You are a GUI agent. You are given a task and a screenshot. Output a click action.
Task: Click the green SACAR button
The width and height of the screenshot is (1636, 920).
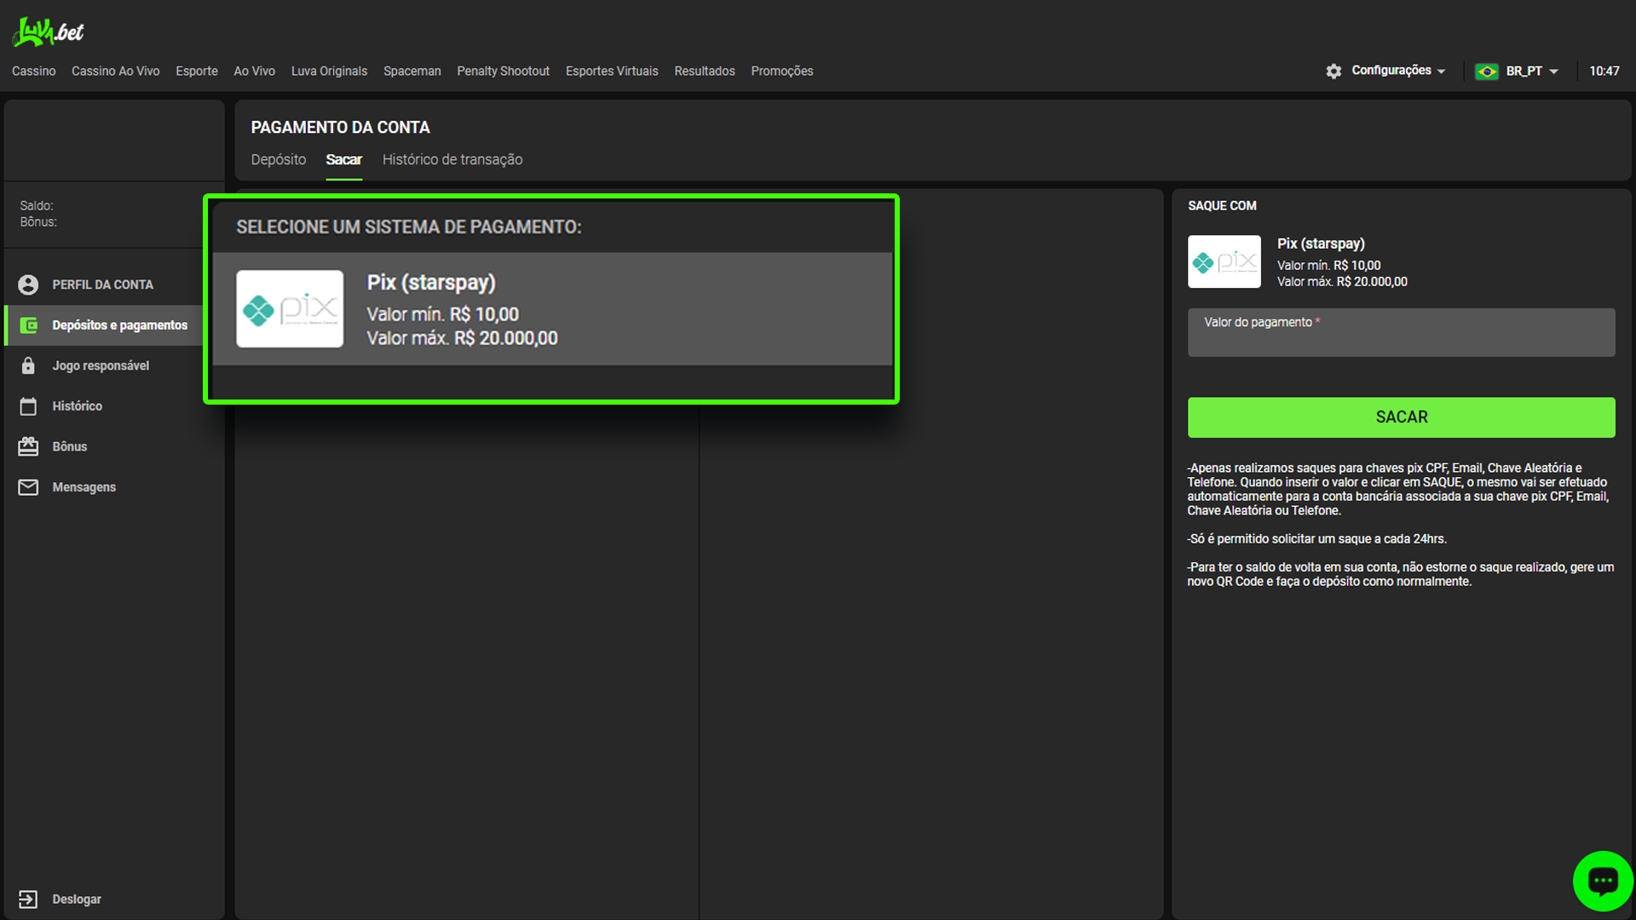[1401, 417]
